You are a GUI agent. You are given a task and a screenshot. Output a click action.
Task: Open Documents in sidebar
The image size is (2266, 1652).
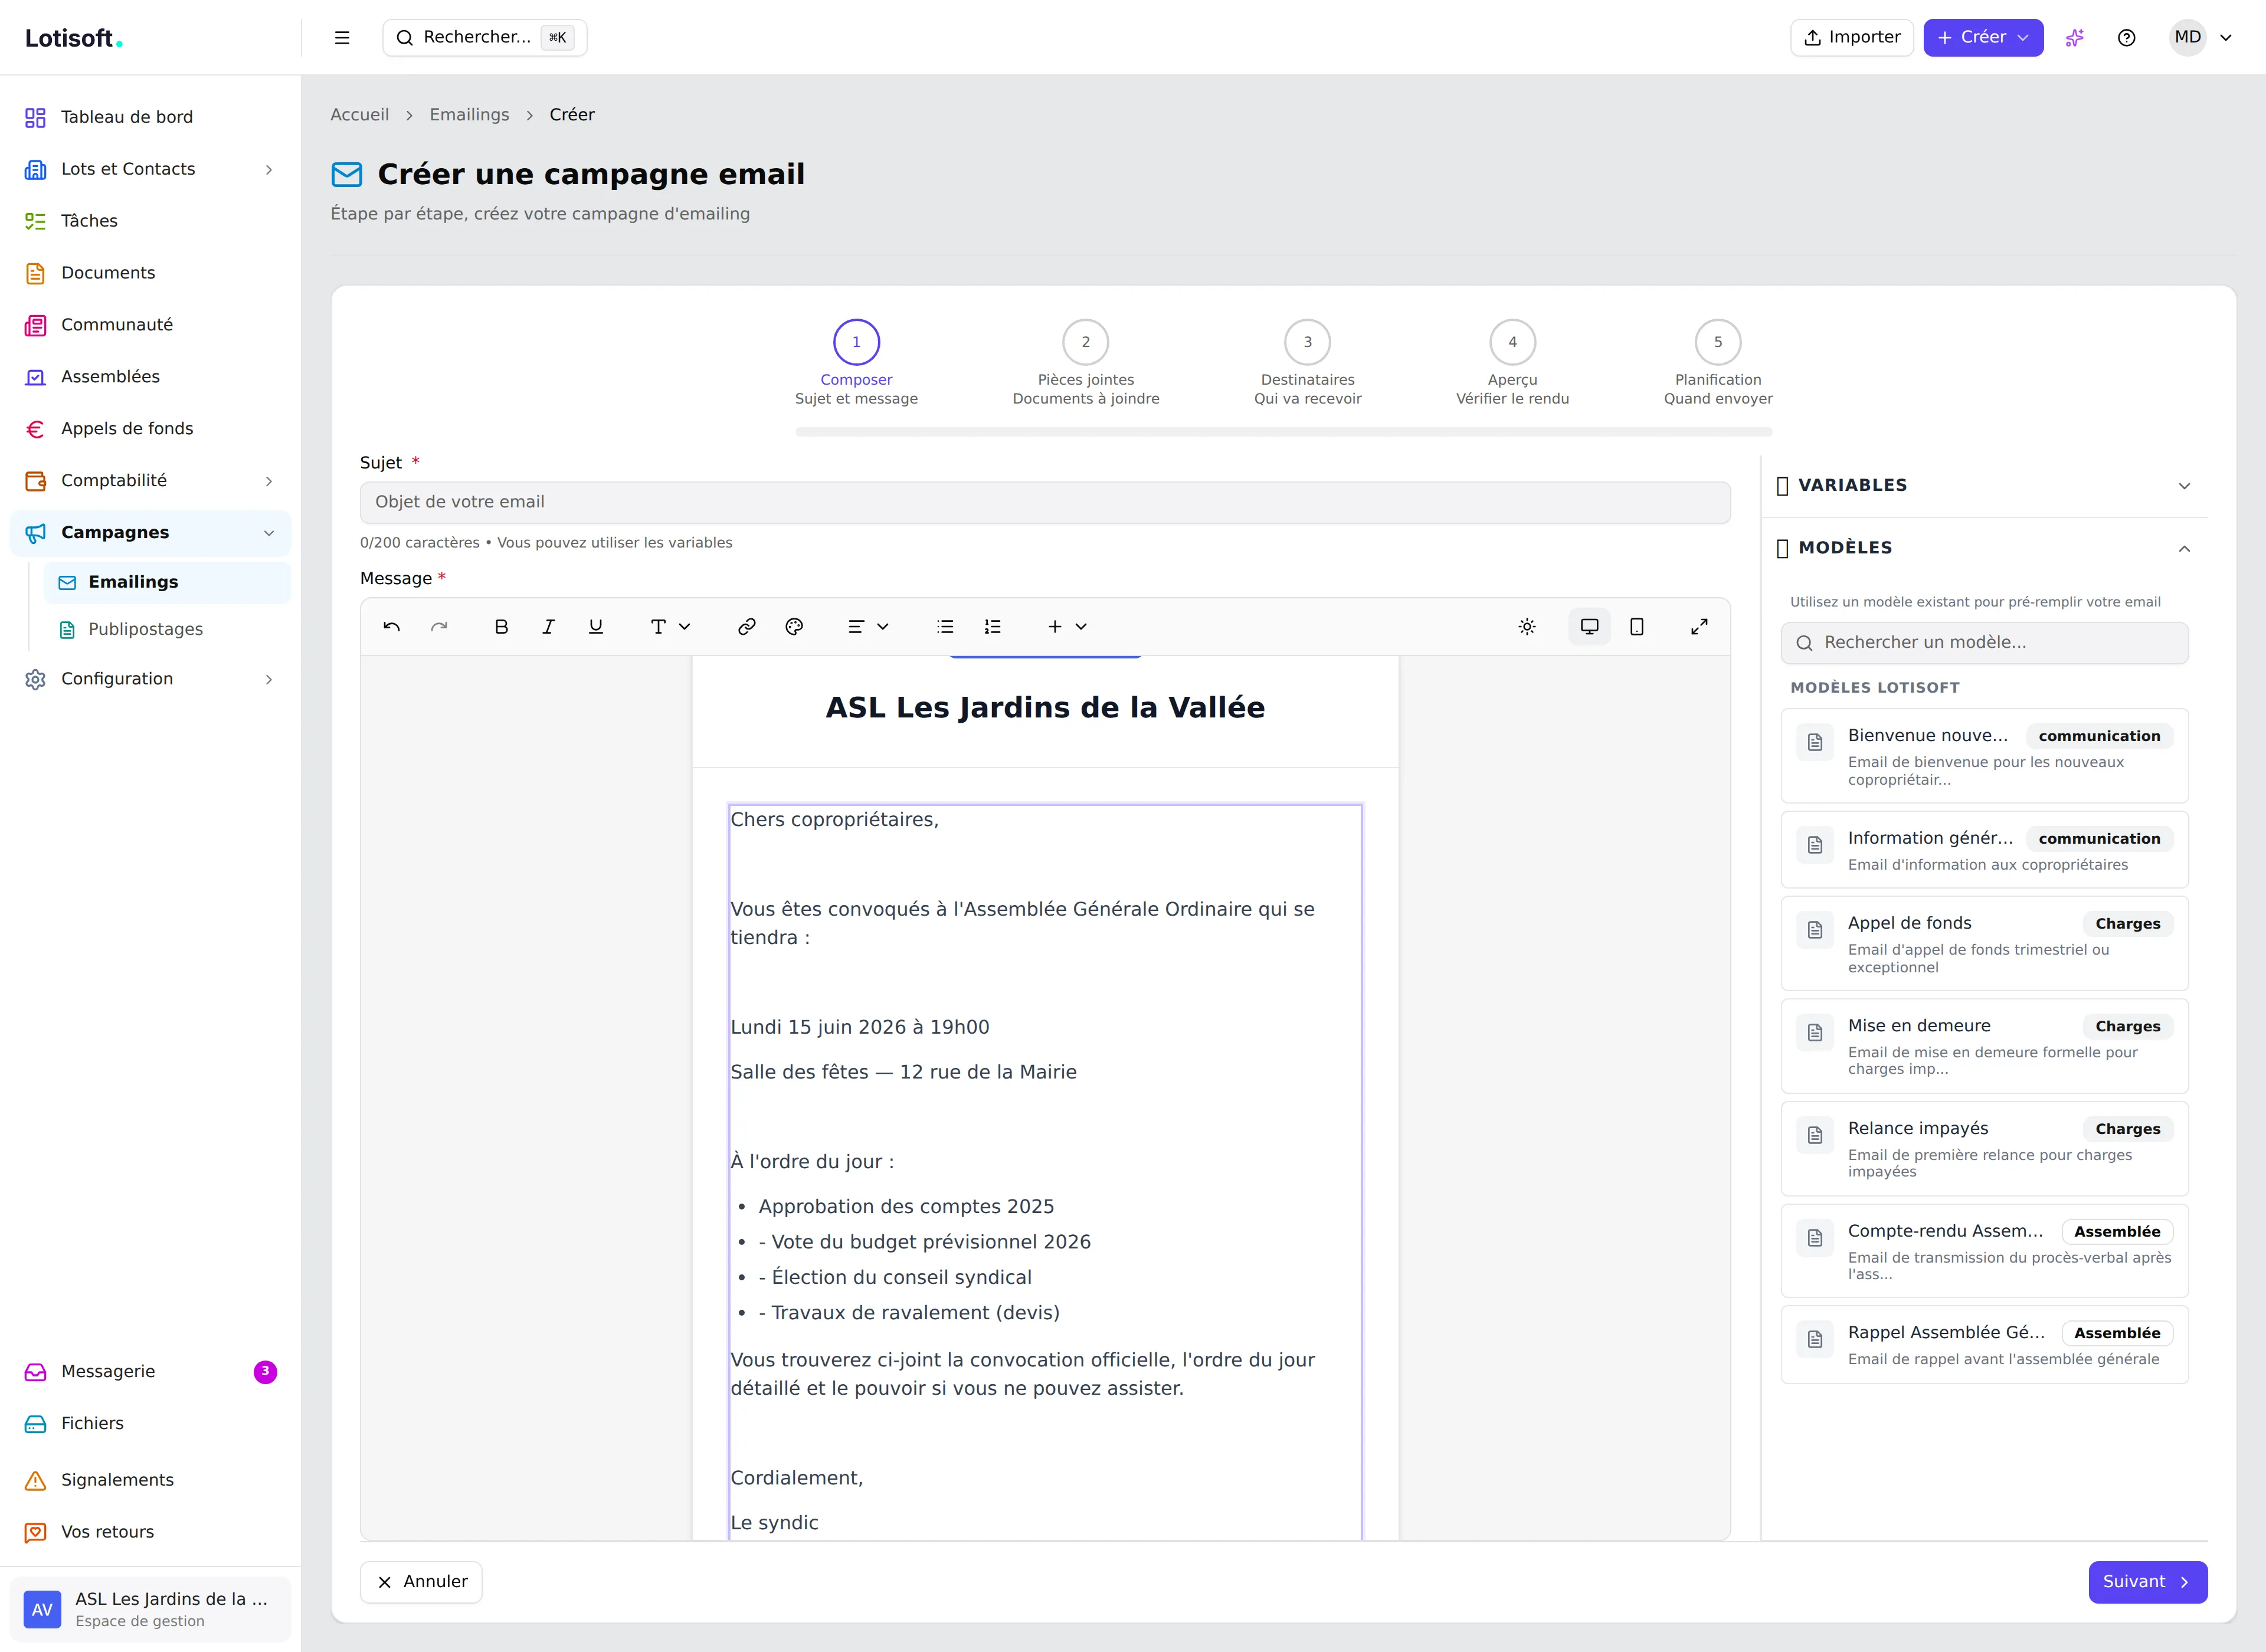[x=150, y=273]
